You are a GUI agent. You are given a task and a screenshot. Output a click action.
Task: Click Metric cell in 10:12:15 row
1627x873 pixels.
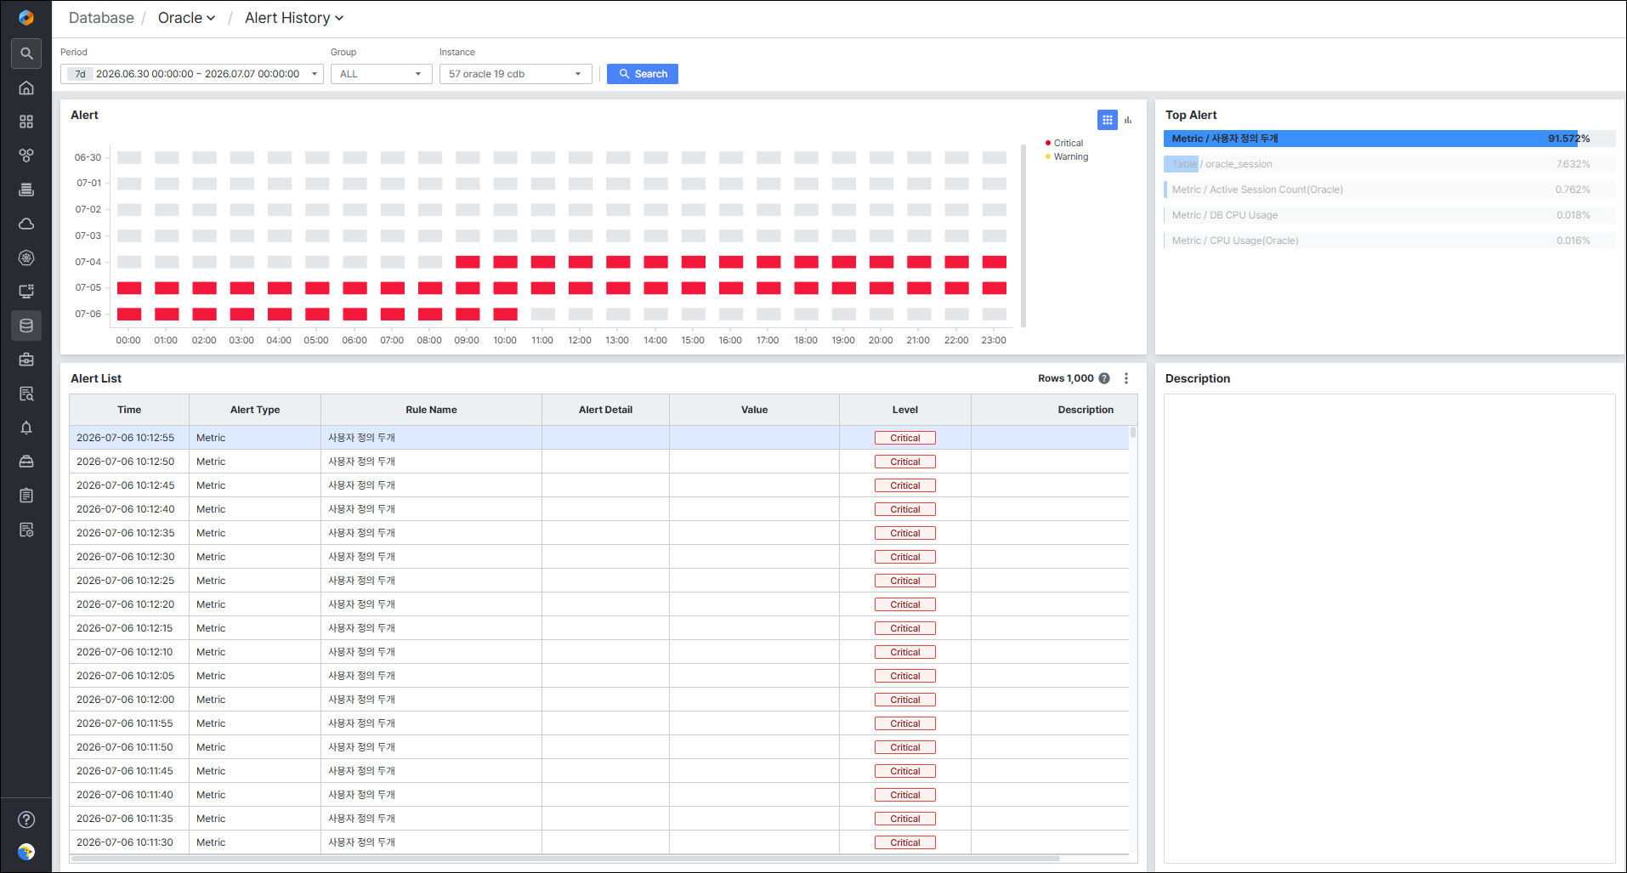point(255,628)
